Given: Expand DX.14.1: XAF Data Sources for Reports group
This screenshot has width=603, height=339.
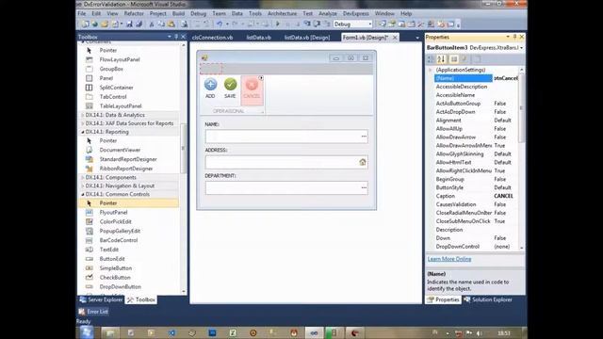Looking at the screenshot, I should click(83, 123).
